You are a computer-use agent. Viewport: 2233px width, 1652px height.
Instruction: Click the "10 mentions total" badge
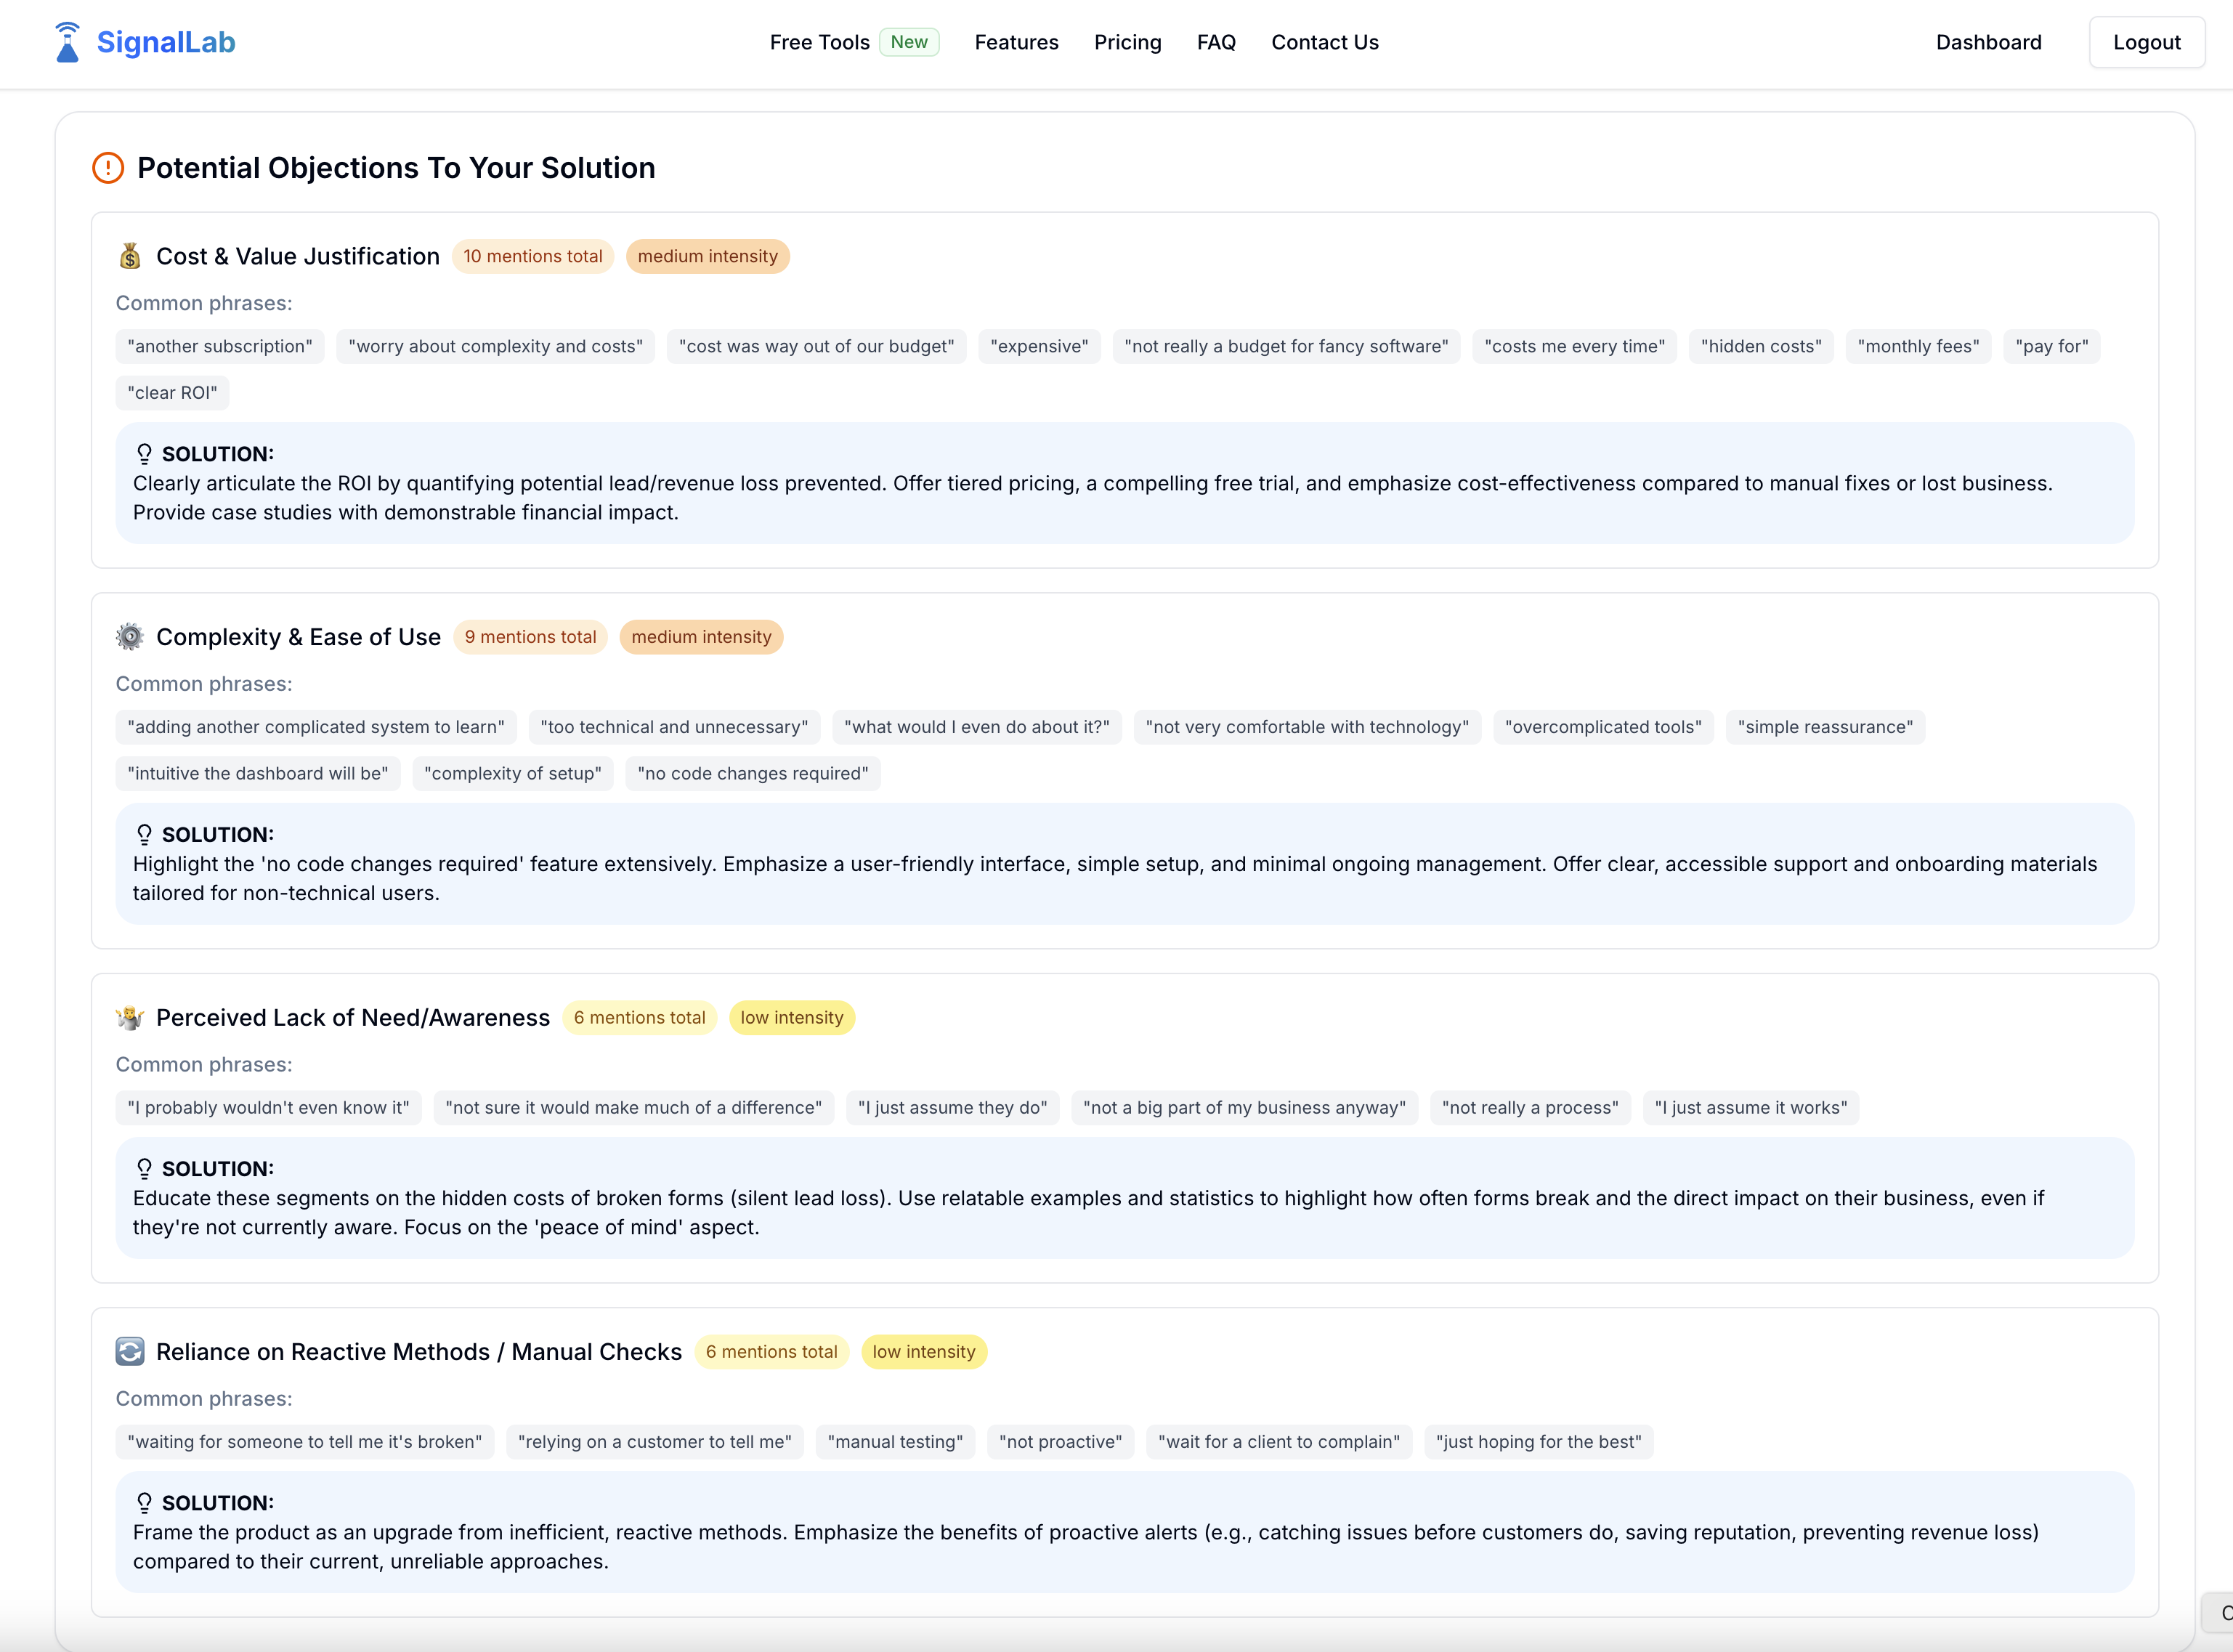532,256
